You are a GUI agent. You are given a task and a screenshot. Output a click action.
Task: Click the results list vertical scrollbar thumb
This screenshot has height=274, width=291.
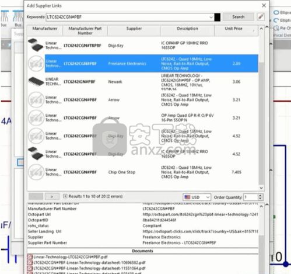click(261, 123)
